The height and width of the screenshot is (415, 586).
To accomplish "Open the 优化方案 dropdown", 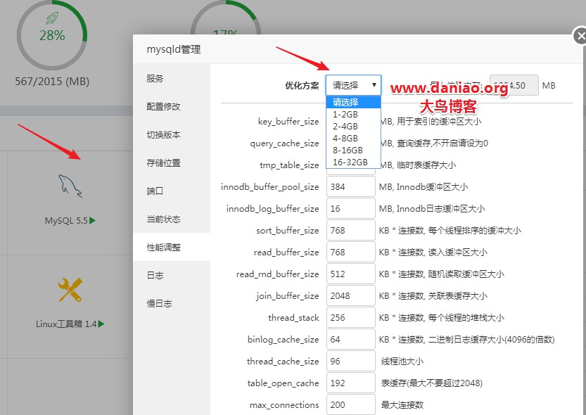I will pos(353,86).
